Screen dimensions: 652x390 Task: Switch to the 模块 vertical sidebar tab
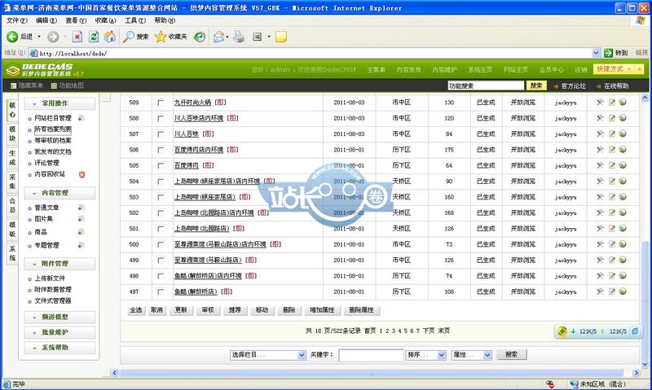tap(12, 134)
